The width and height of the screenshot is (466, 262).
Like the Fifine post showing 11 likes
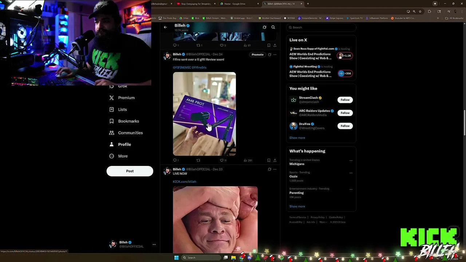click(x=223, y=160)
